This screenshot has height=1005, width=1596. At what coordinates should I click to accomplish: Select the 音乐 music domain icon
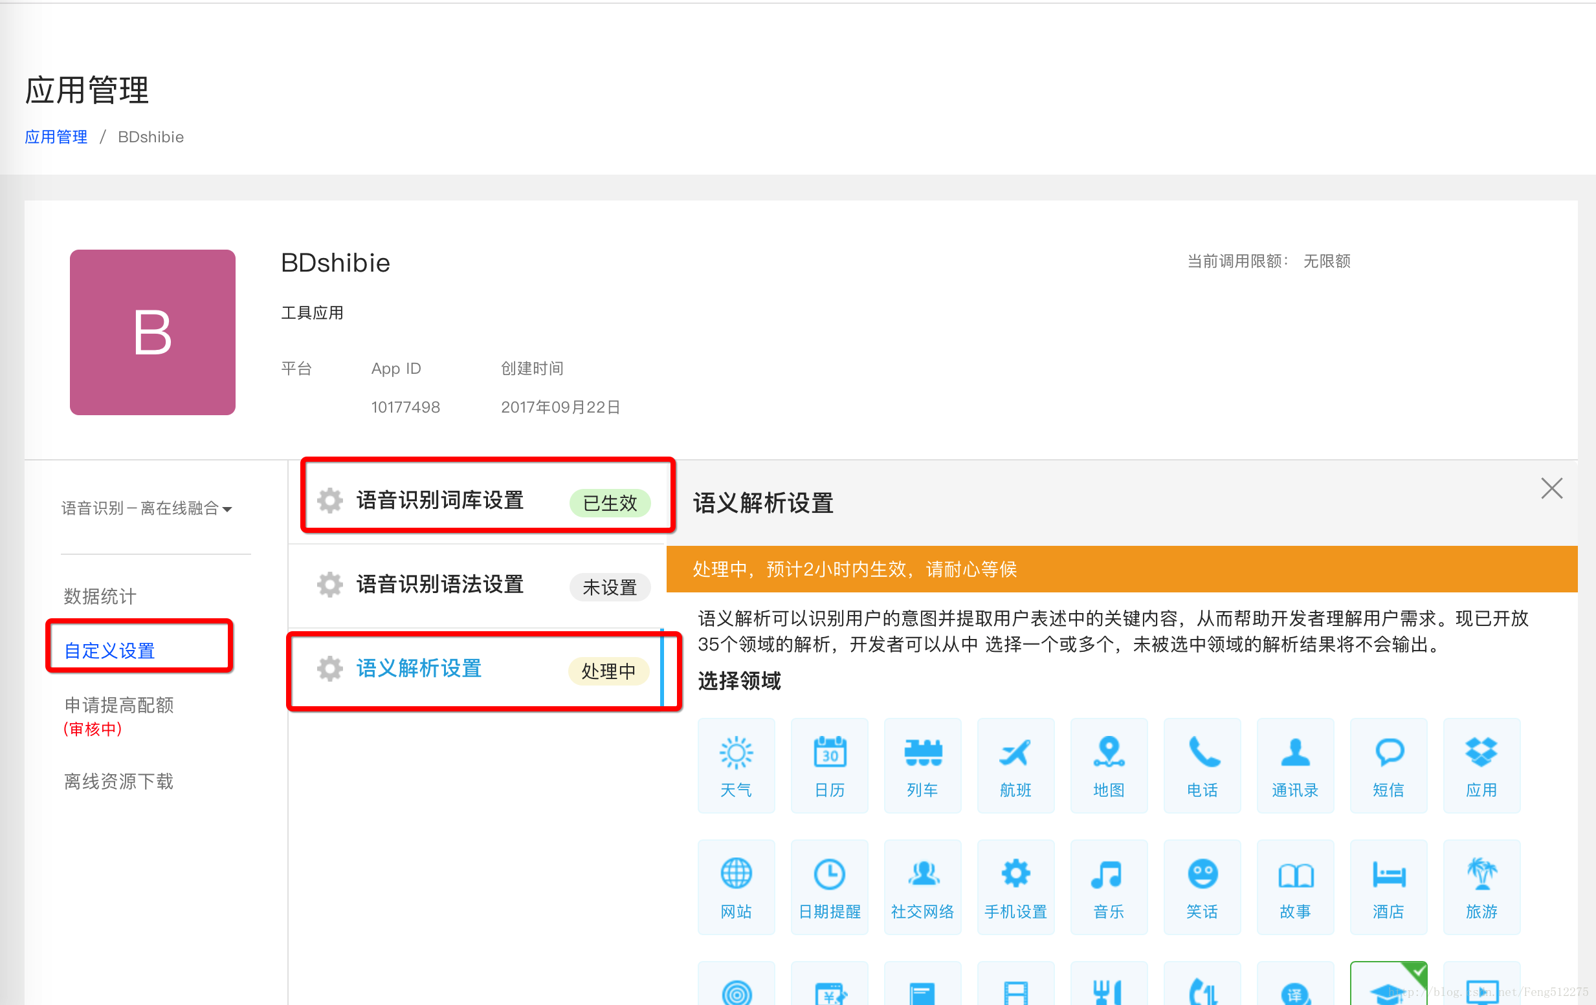coord(1109,887)
